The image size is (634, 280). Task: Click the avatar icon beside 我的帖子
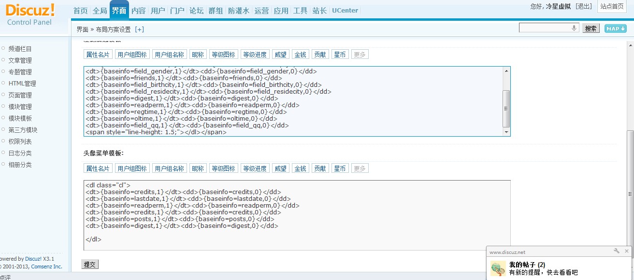tap(498, 268)
